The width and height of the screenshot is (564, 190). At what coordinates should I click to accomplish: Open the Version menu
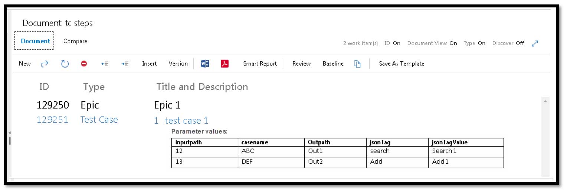pyautogui.click(x=178, y=64)
